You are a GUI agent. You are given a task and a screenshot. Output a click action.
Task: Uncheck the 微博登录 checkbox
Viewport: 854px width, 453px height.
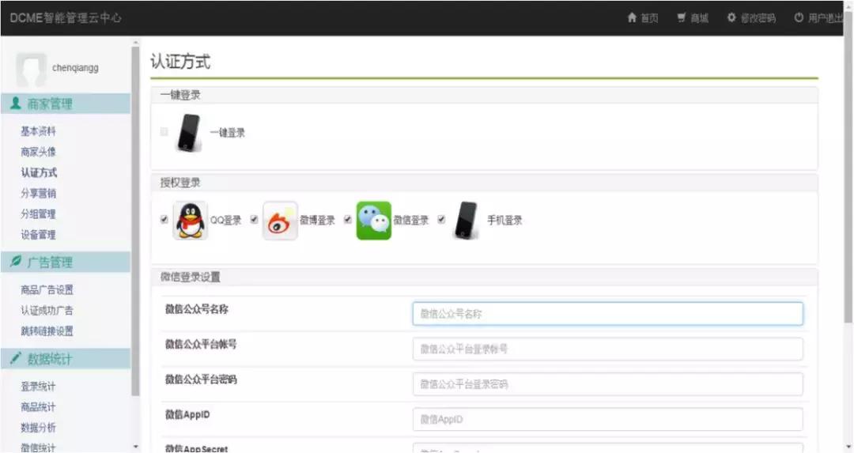tap(254, 219)
